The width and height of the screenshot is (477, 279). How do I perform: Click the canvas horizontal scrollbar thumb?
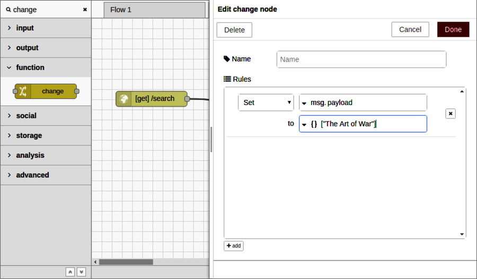(126, 262)
